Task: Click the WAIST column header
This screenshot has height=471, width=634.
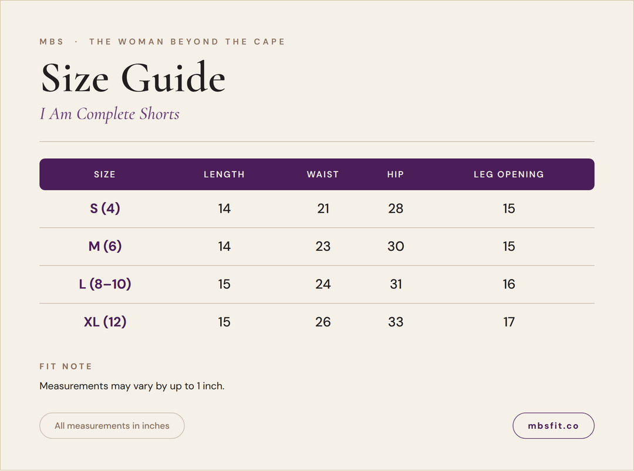Action: (323, 174)
